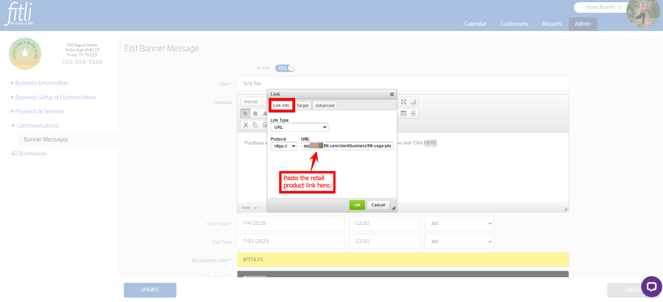Expand Business Information section
Viewport: 663px width, 302px height.
[40, 83]
